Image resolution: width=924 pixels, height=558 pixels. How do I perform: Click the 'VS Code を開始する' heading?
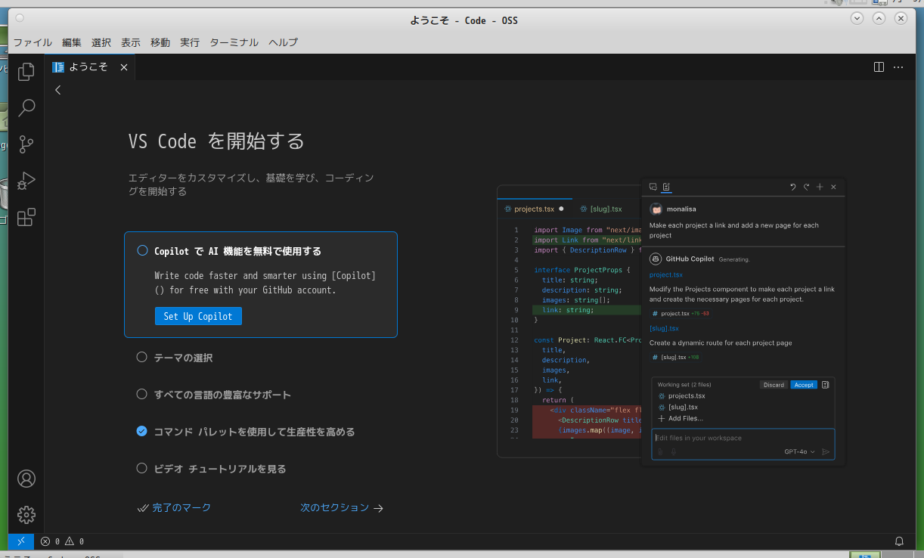point(216,141)
